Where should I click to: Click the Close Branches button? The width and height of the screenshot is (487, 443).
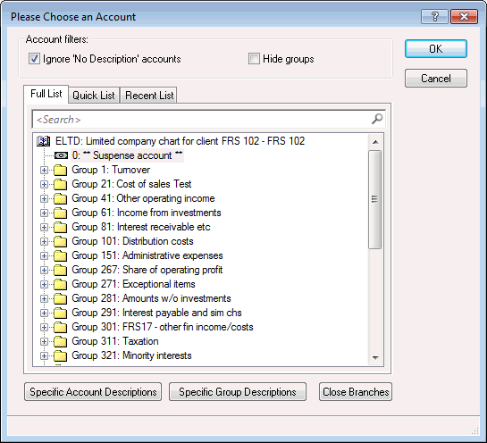[x=356, y=392]
